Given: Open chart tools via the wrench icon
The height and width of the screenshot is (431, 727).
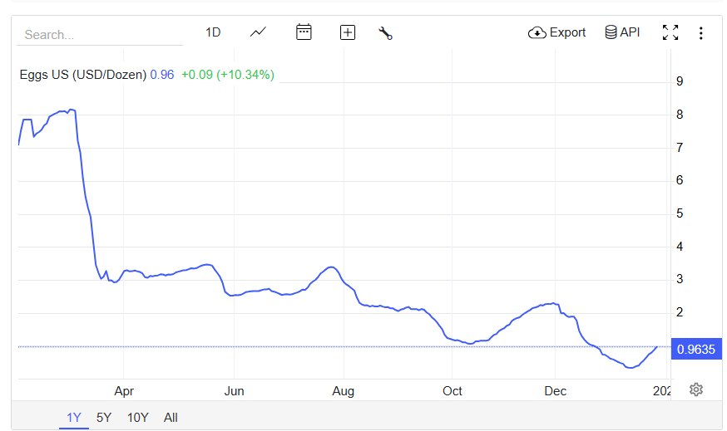Looking at the screenshot, I should pyautogui.click(x=385, y=33).
